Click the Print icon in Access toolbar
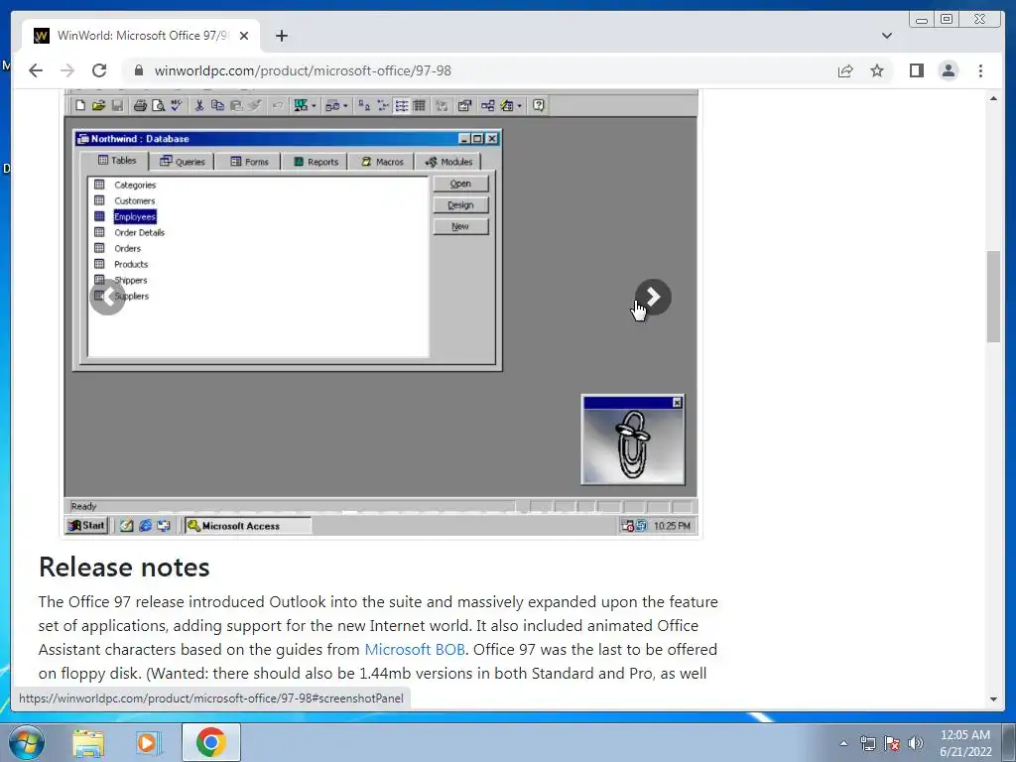1016x762 pixels. point(139,105)
